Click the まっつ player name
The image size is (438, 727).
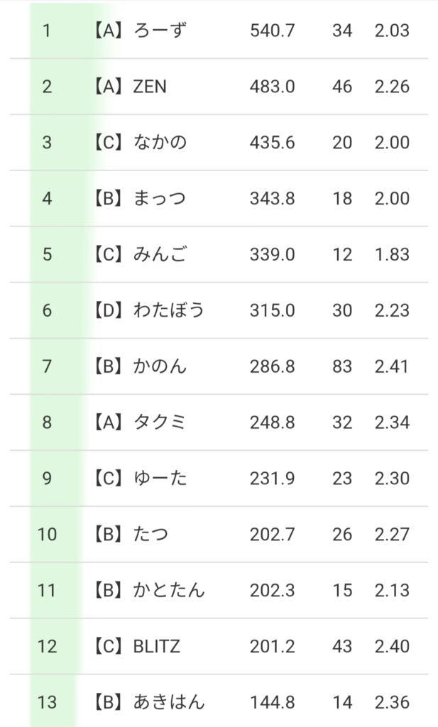pos(160,199)
